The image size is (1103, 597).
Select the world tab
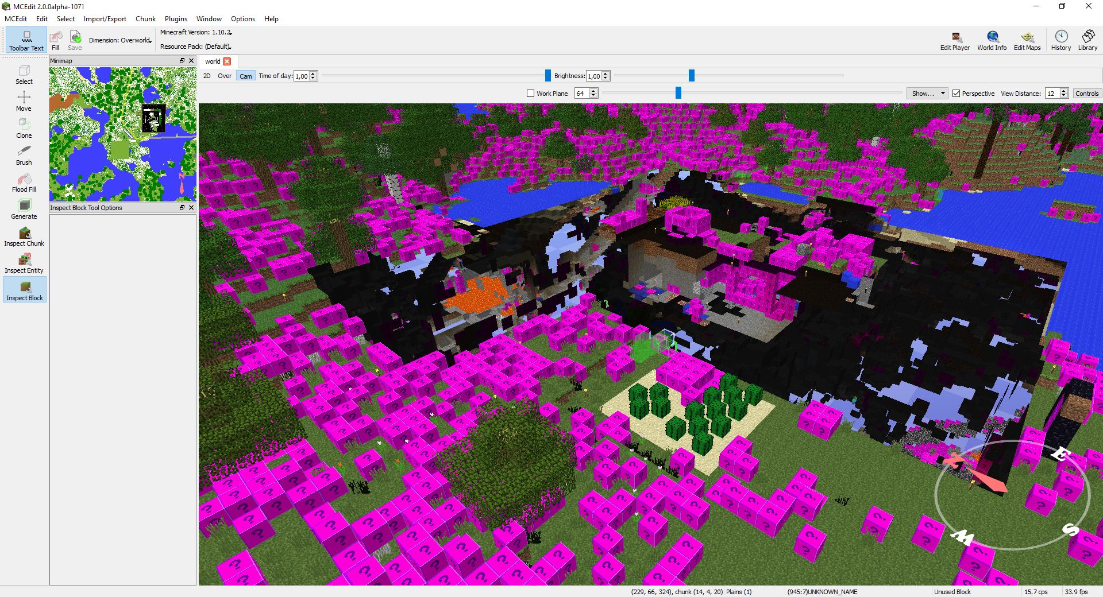[218, 61]
